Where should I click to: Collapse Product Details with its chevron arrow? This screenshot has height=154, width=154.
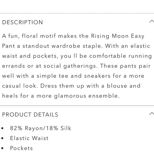(152, 114)
